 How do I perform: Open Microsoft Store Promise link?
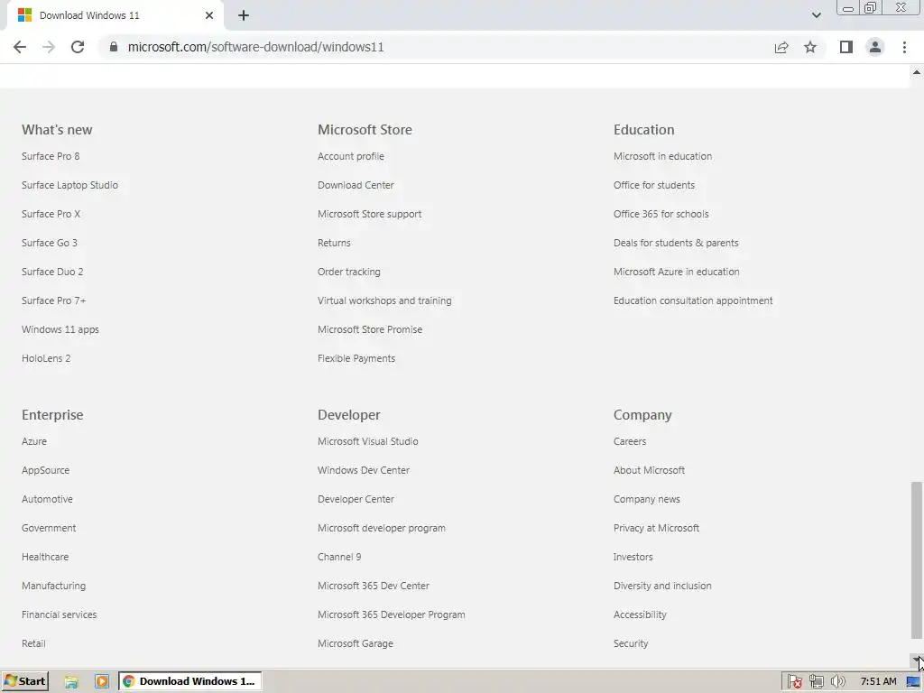pyautogui.click(x=370, y=329)
